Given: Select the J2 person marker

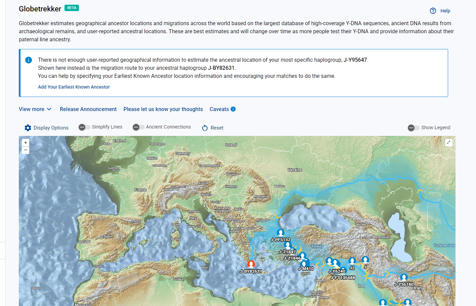Looking at the screenshot, I should tap(352, 261).
